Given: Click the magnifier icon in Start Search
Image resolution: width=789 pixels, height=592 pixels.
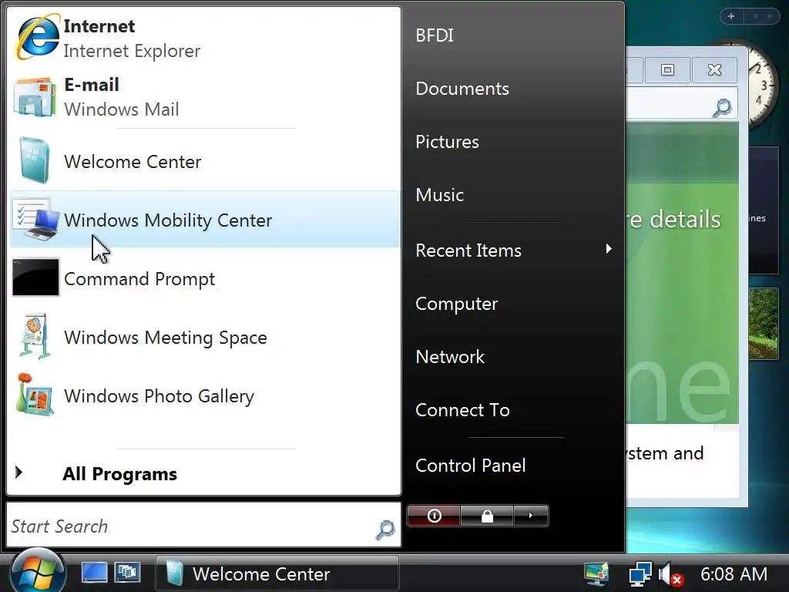Looking at the screenshot, I should click(x=385, y=529).
